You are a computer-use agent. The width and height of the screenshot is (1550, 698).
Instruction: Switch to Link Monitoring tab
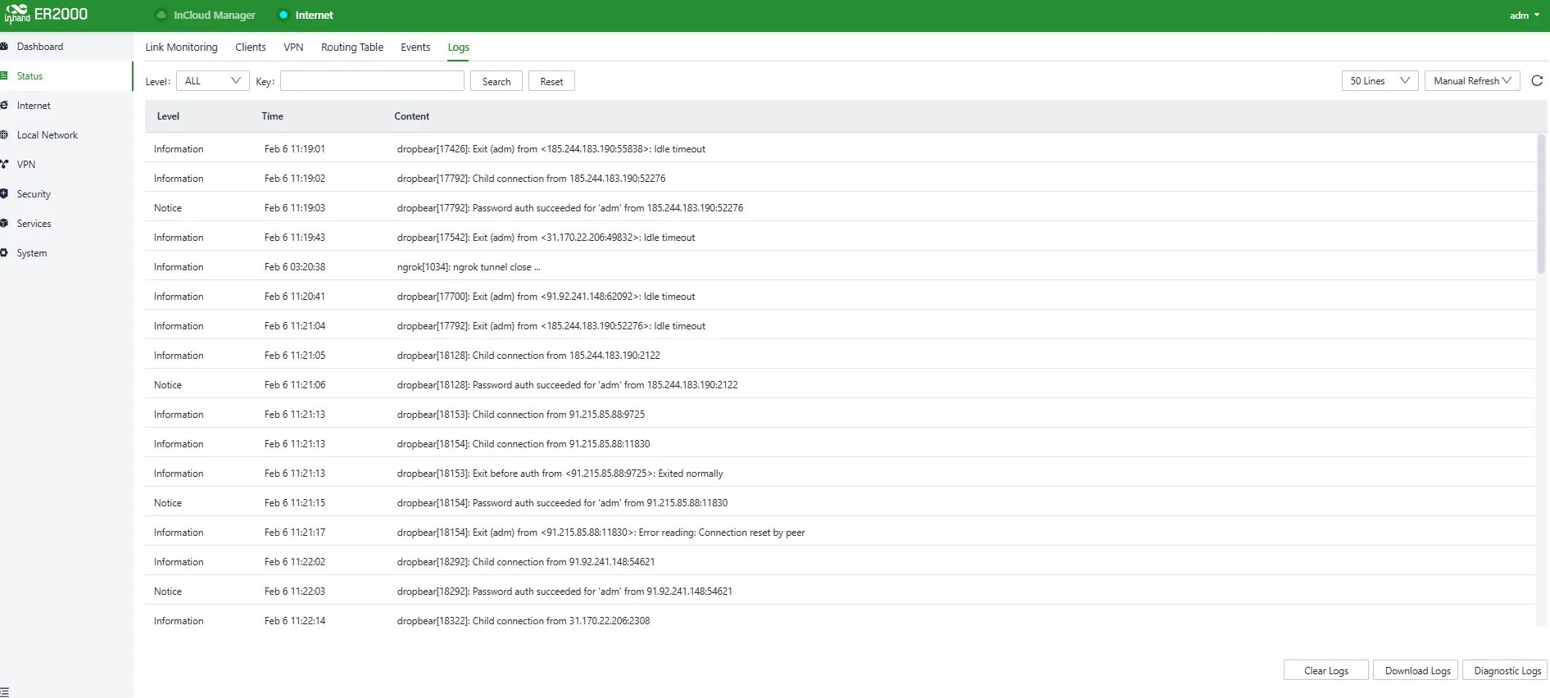(182, 48)
